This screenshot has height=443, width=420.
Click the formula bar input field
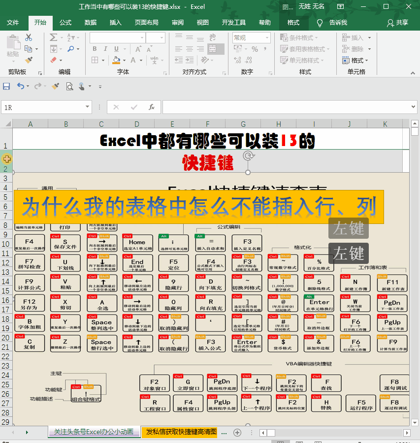pyautogui.click(x=286, y=107)
